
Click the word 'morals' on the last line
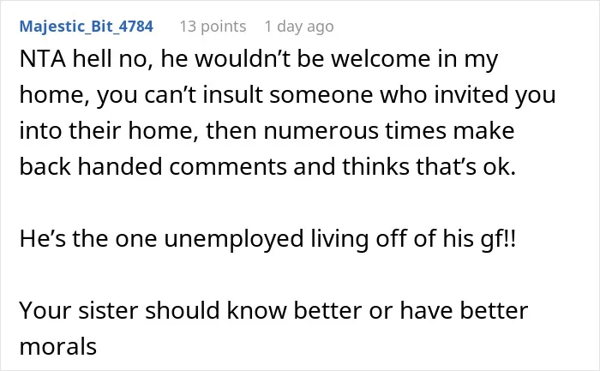tap(57, 346)
